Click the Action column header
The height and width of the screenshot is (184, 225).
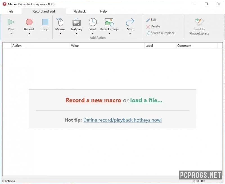[40, 46]
